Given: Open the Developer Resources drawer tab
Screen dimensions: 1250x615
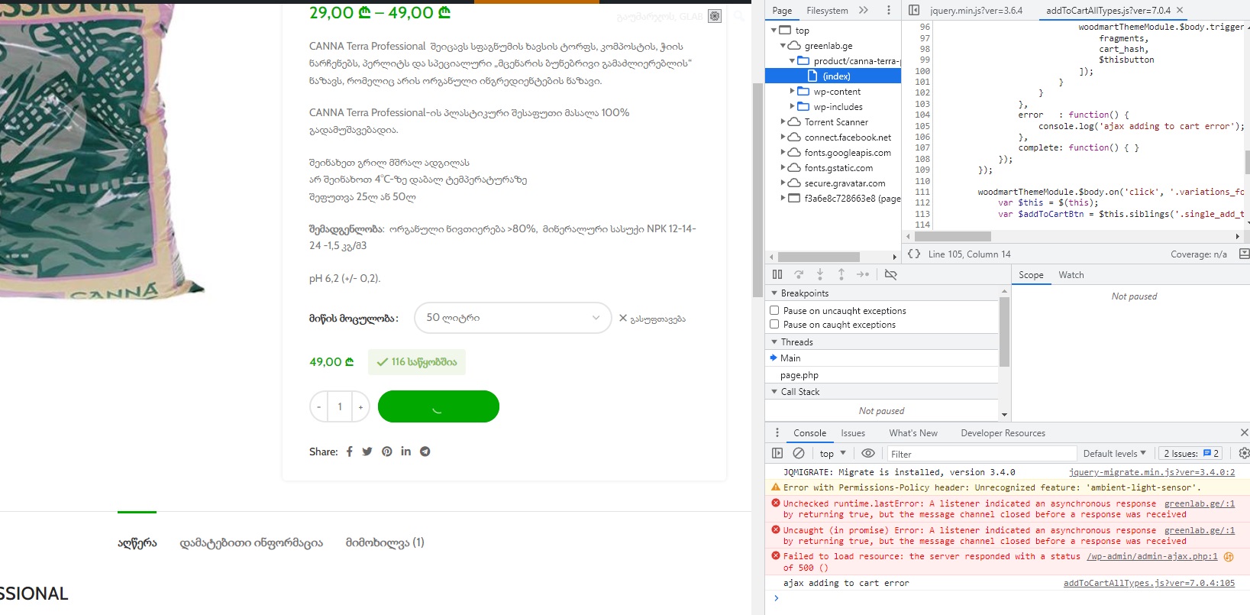Looking at the screenshot, I should click(x=1003, y=433).
